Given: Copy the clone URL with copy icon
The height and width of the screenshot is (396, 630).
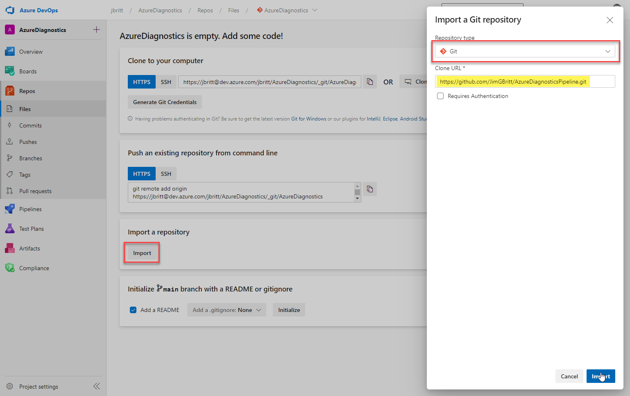Looking at the screenshot, I should pyautogui.click(x=370, y=82).
